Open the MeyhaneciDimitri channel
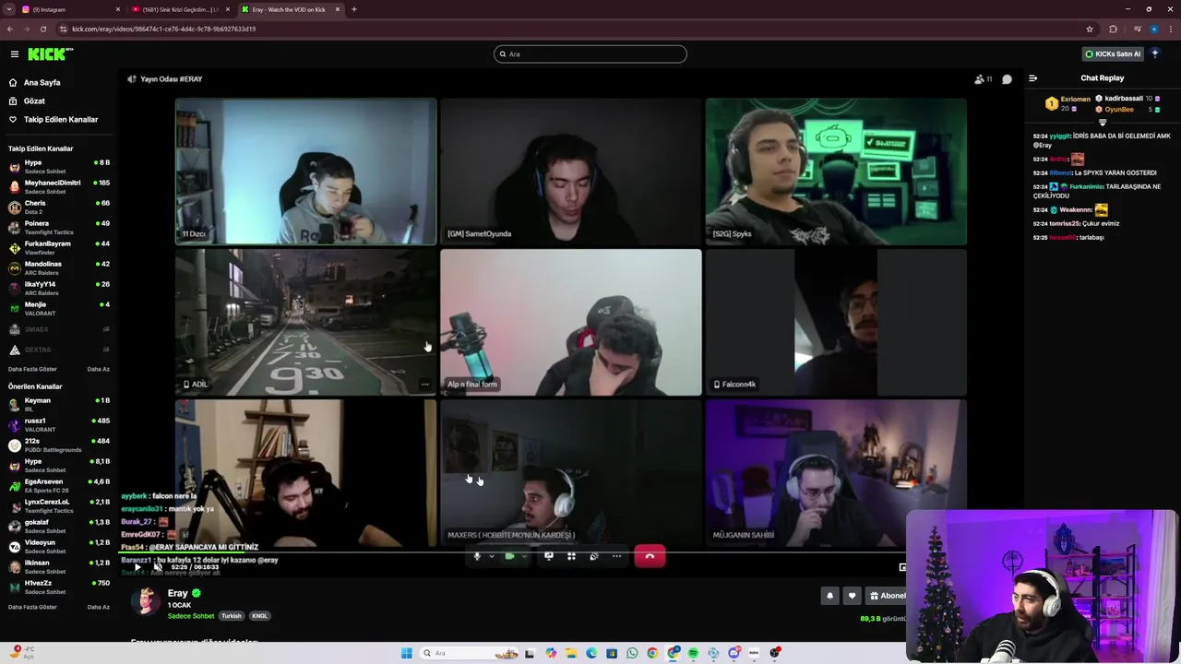1181x664 pixels. tap(59, 186)
